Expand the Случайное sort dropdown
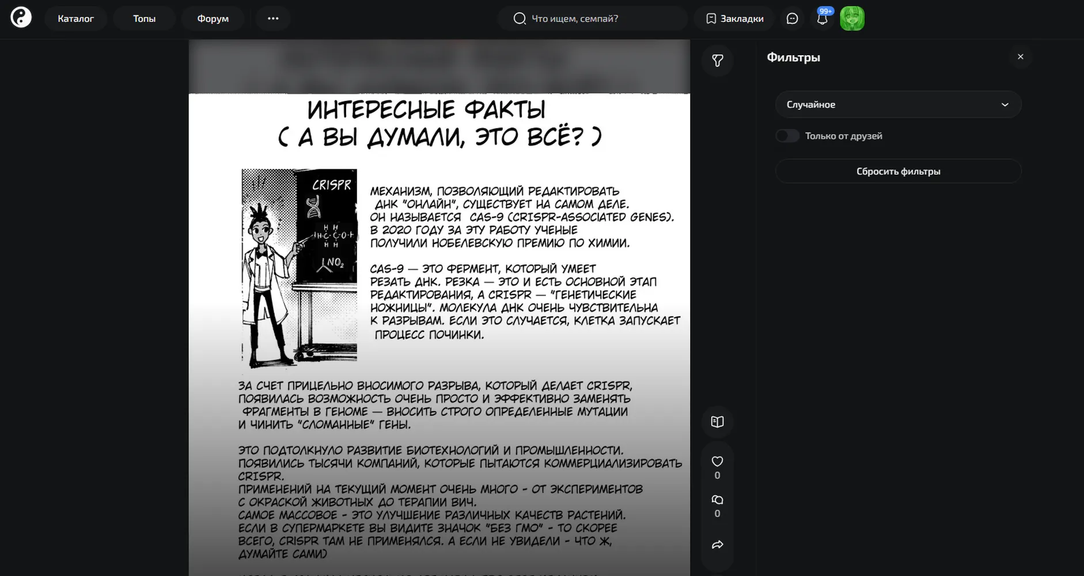This screenshot has width=1084, height=576. click(x=898, y=104)
